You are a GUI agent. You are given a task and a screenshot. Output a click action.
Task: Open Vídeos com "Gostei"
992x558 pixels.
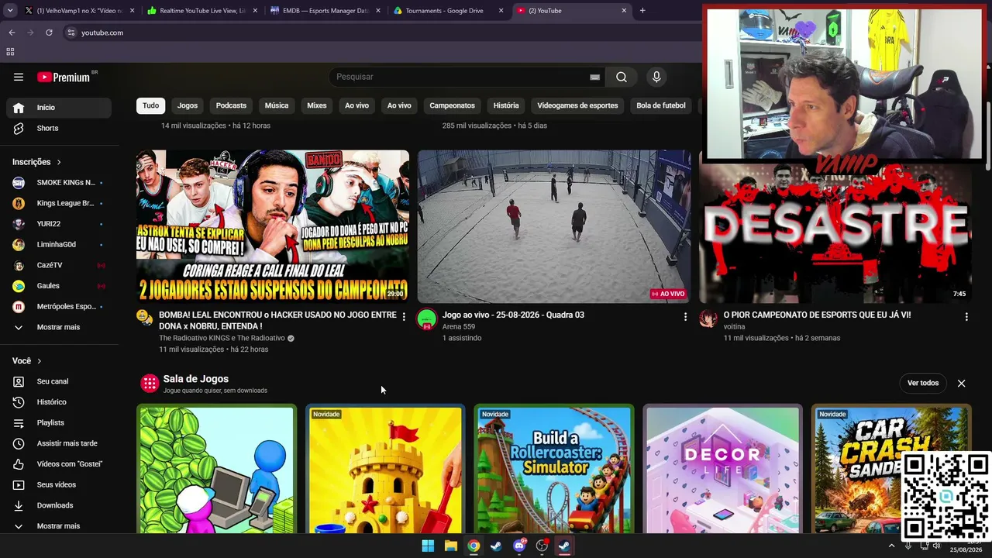click(59, 464)
